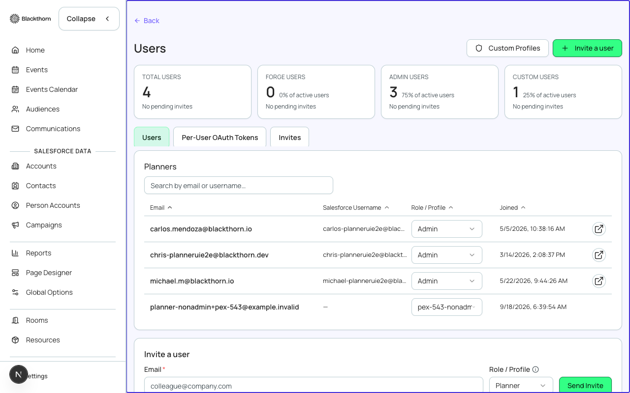Click joined date 5/5/2026, 10:38:16 AM
Screen dimensions: 630x393
click(x=532, y=229)
